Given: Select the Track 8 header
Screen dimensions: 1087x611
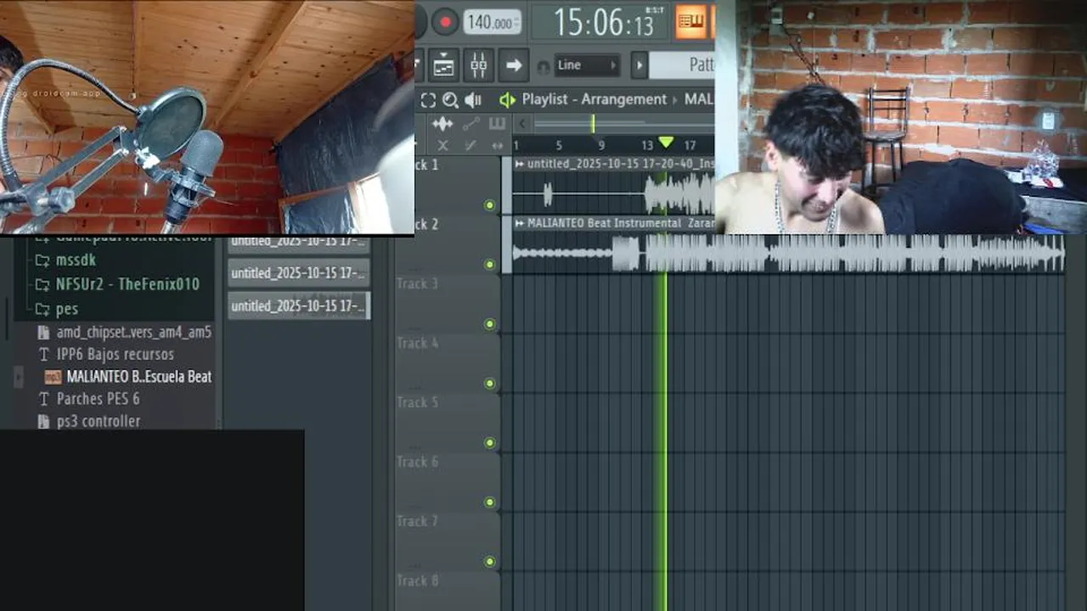Looking at the screenshot, I should (447, 591).
